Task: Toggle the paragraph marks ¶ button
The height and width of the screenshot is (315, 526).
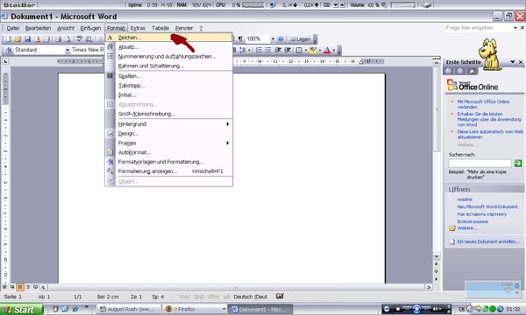Action: [240, 39]
